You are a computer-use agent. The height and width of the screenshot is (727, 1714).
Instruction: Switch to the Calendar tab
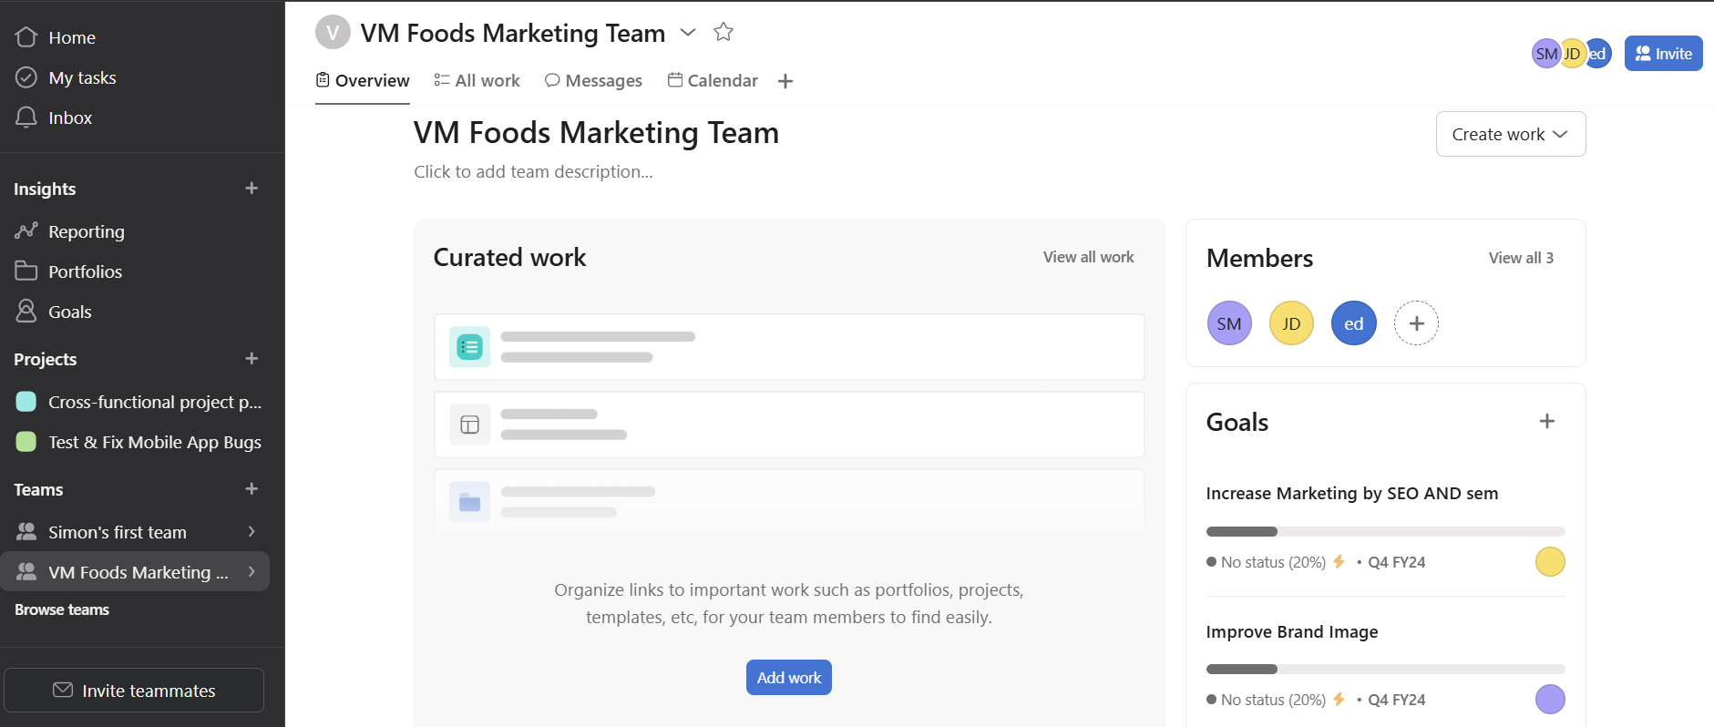pyautogui.click(x=713, y=81)
